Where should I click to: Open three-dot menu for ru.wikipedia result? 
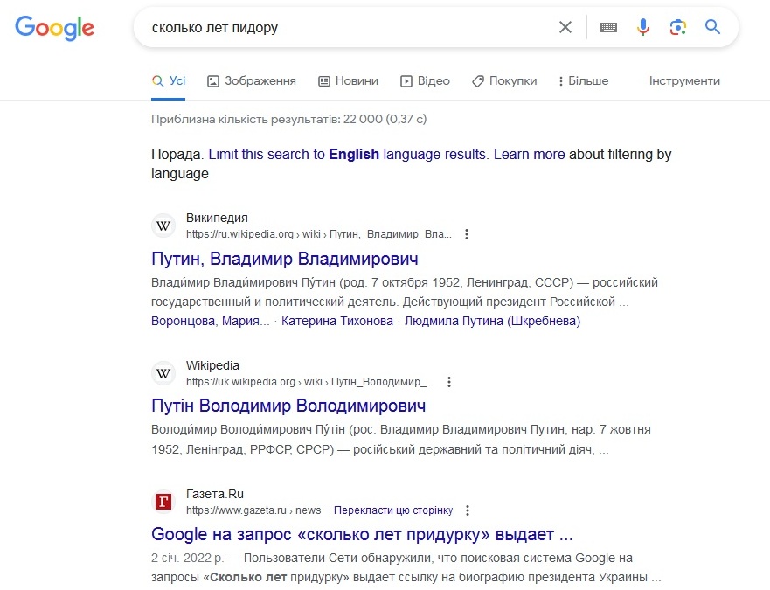467,234
